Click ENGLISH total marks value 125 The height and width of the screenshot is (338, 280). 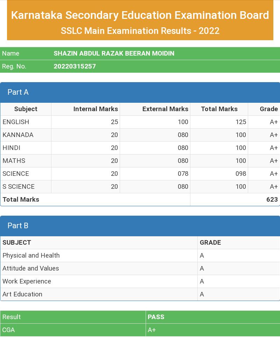[x=241, y=122]
